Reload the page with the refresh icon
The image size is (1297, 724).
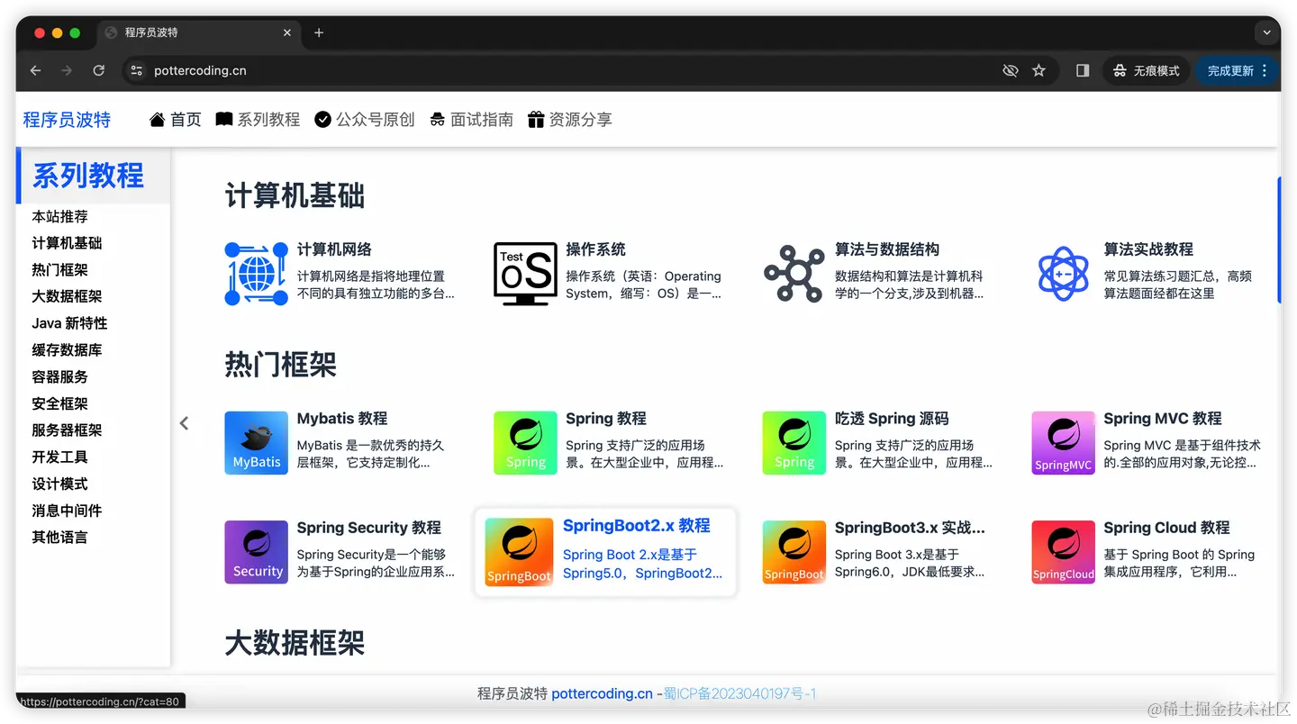point(99,70)
